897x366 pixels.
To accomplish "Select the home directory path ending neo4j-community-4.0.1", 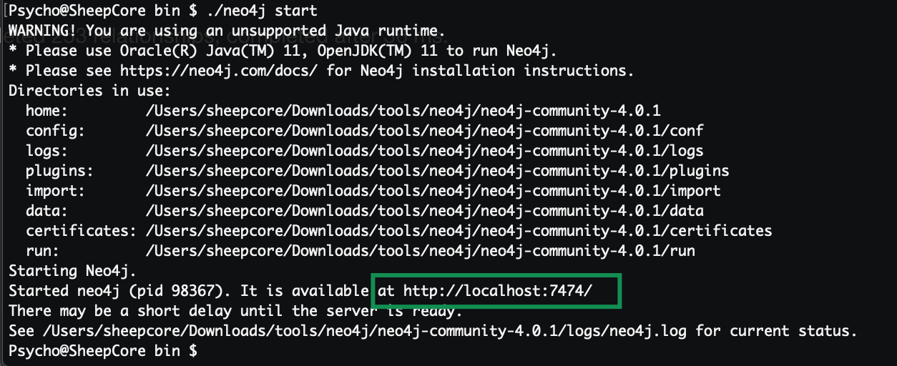I will [x=403, y=112].
